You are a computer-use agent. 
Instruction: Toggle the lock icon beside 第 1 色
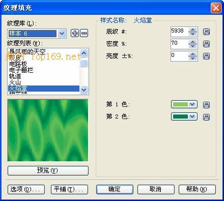[206, 105]
